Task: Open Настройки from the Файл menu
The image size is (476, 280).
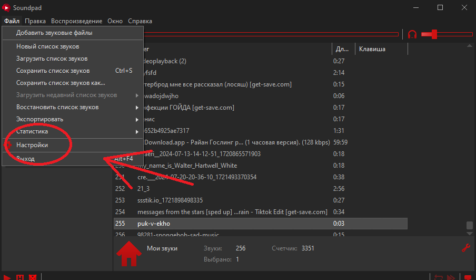Action: [73, 145]
